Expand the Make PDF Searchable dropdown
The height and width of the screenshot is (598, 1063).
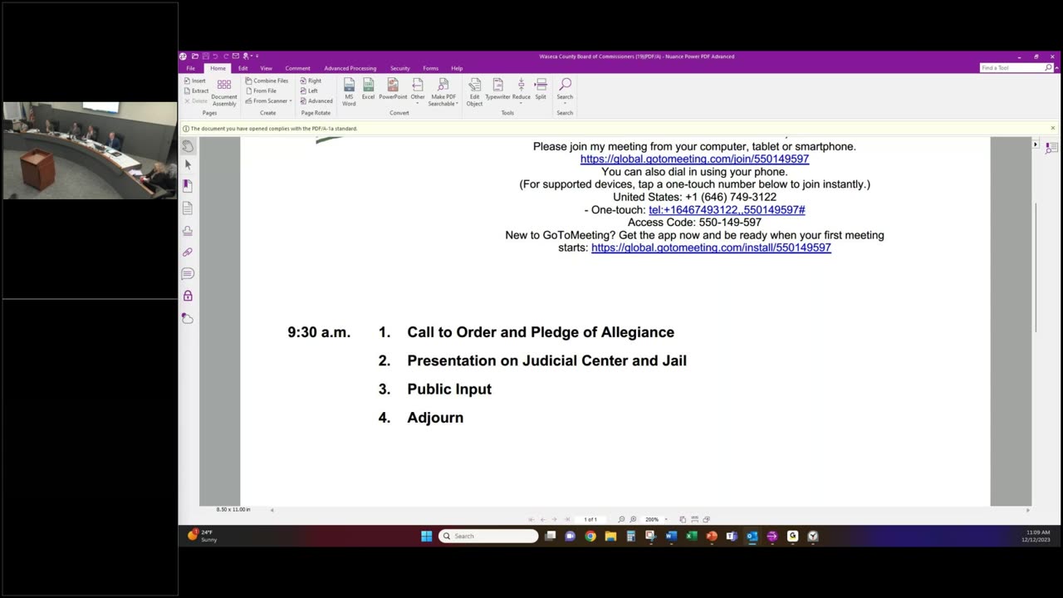coord(443,92)
